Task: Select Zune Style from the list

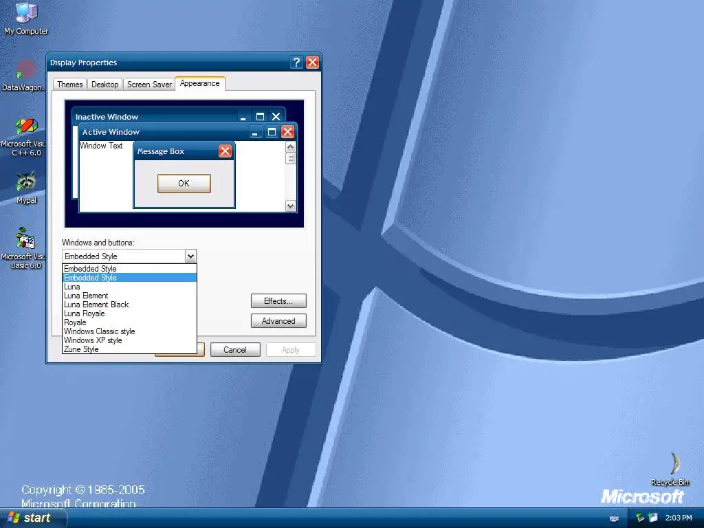Action: point(129,349)
